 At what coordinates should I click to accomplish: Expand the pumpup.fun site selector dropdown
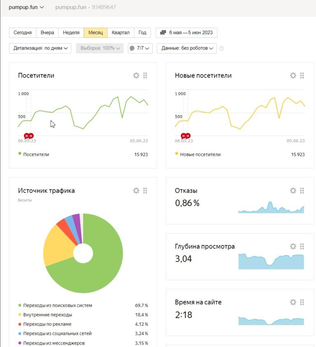point(26,7)
